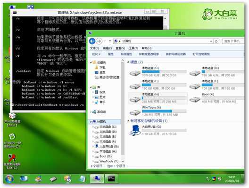Click the blue monitor taskbar icon

24,179
